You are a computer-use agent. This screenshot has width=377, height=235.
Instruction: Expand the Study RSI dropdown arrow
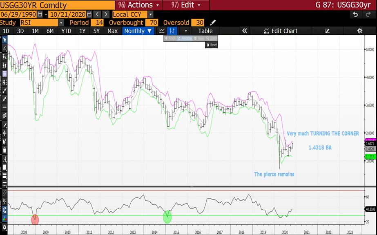pos(61,22)
